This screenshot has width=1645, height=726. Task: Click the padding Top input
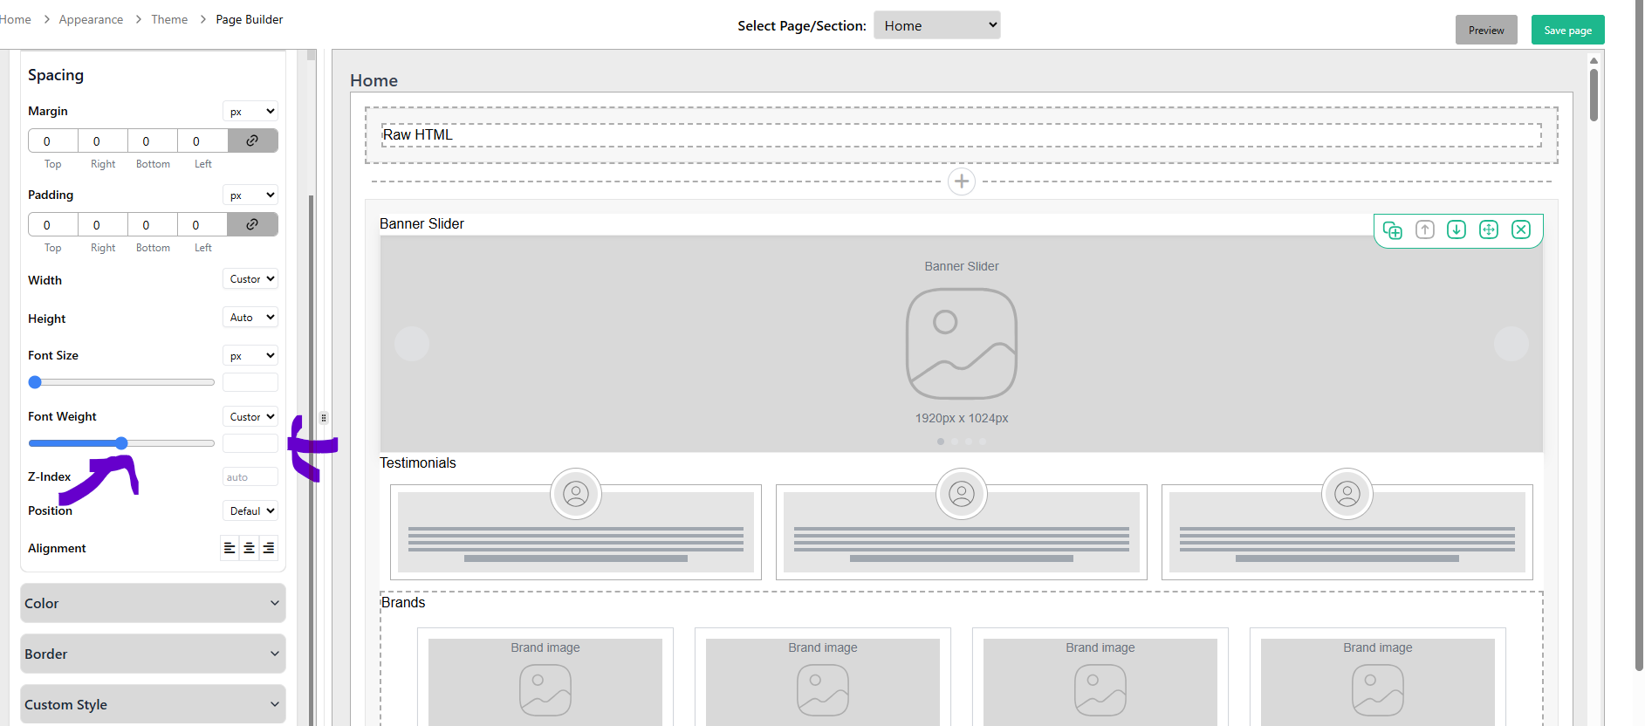tap(53, 224)
